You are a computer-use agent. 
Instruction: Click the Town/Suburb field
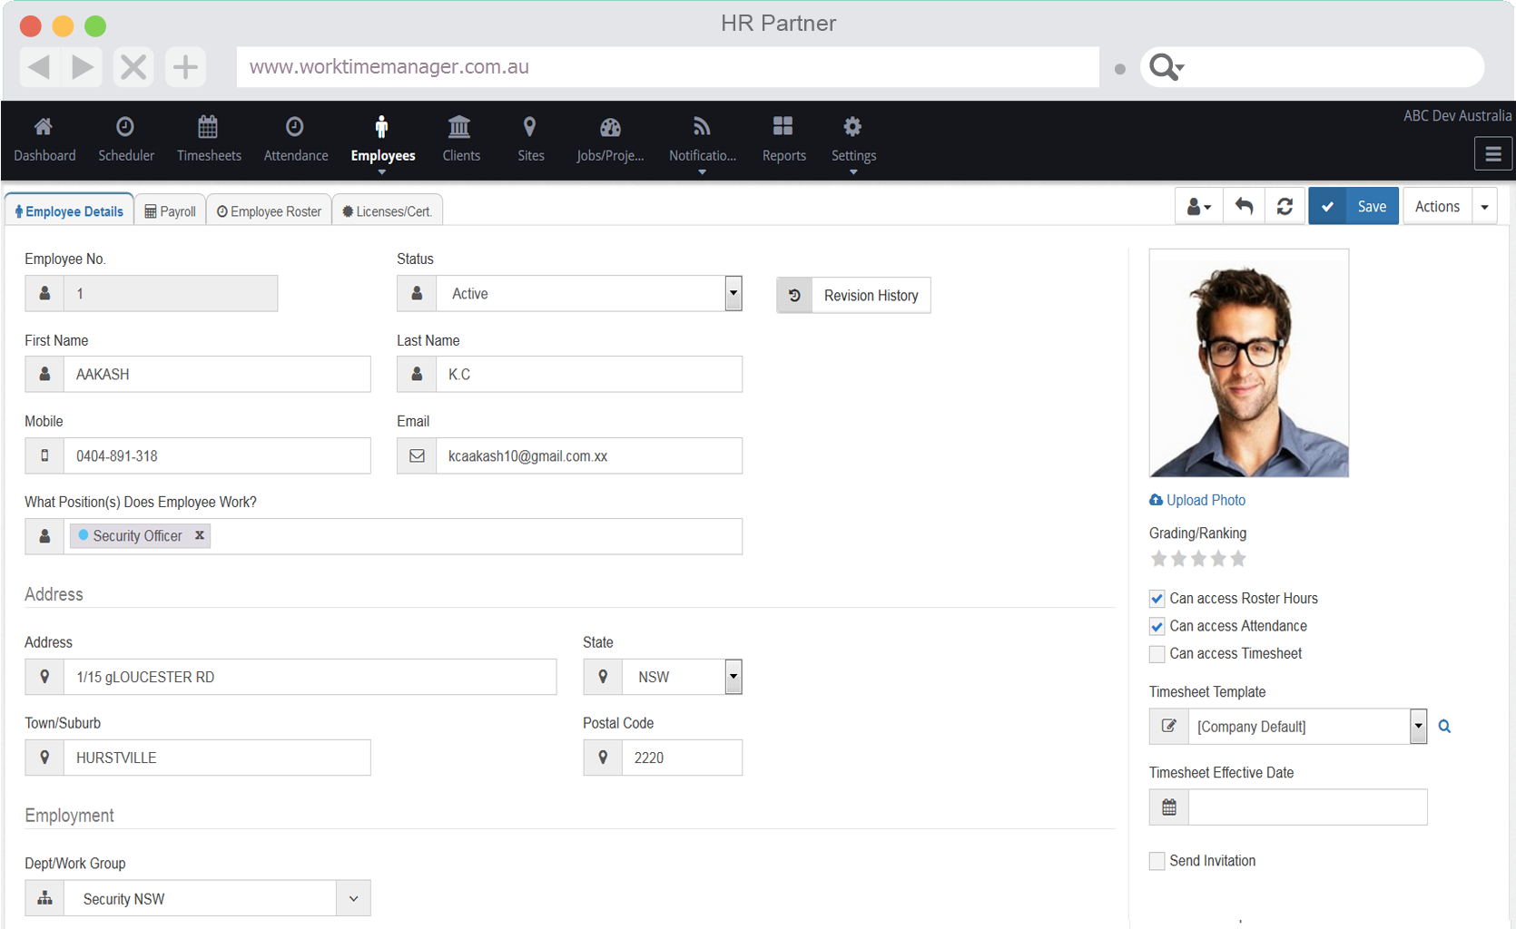point(216,758)
